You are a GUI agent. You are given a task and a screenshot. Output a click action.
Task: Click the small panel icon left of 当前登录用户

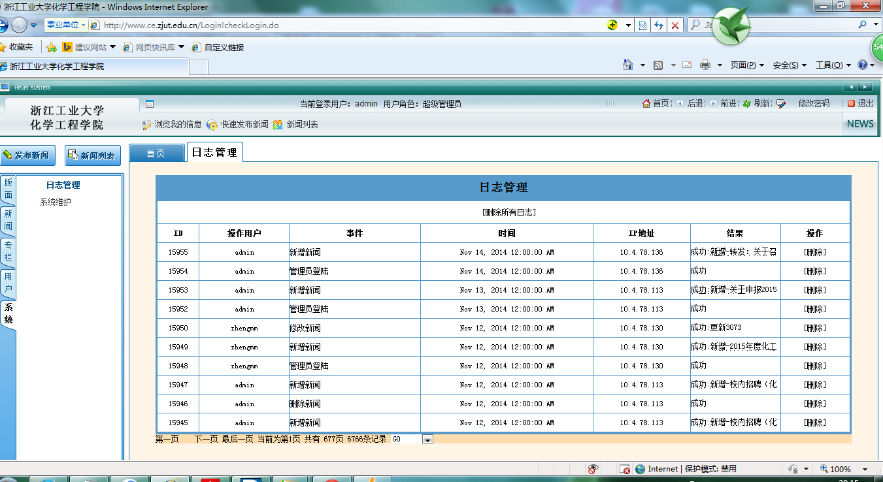click(x=150, y=104)
